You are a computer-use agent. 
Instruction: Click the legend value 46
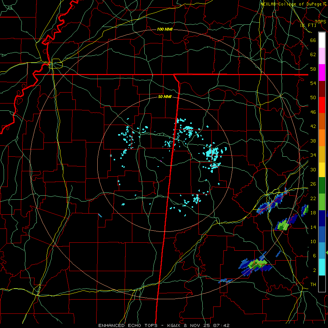pyautogui.click(x=313, y=112)
